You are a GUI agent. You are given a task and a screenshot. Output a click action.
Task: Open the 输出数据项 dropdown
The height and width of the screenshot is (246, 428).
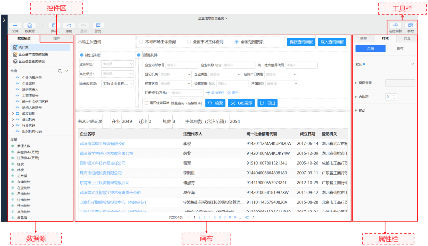click(x=118, y=84)
